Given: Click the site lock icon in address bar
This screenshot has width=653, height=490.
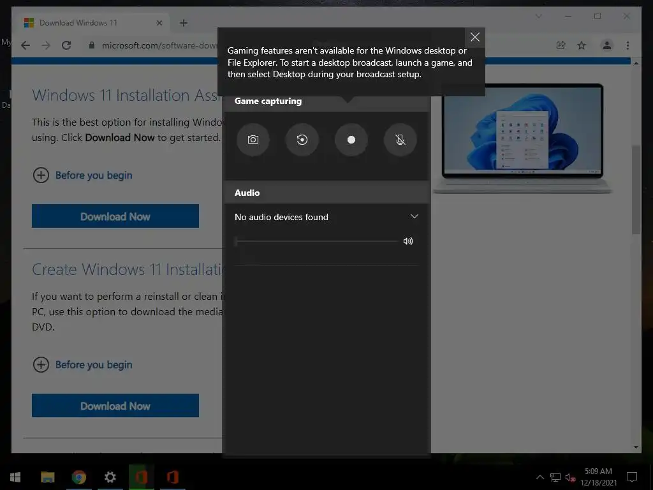Looking at the screenshot, I should pyautogui.click(x=92, y=45).
